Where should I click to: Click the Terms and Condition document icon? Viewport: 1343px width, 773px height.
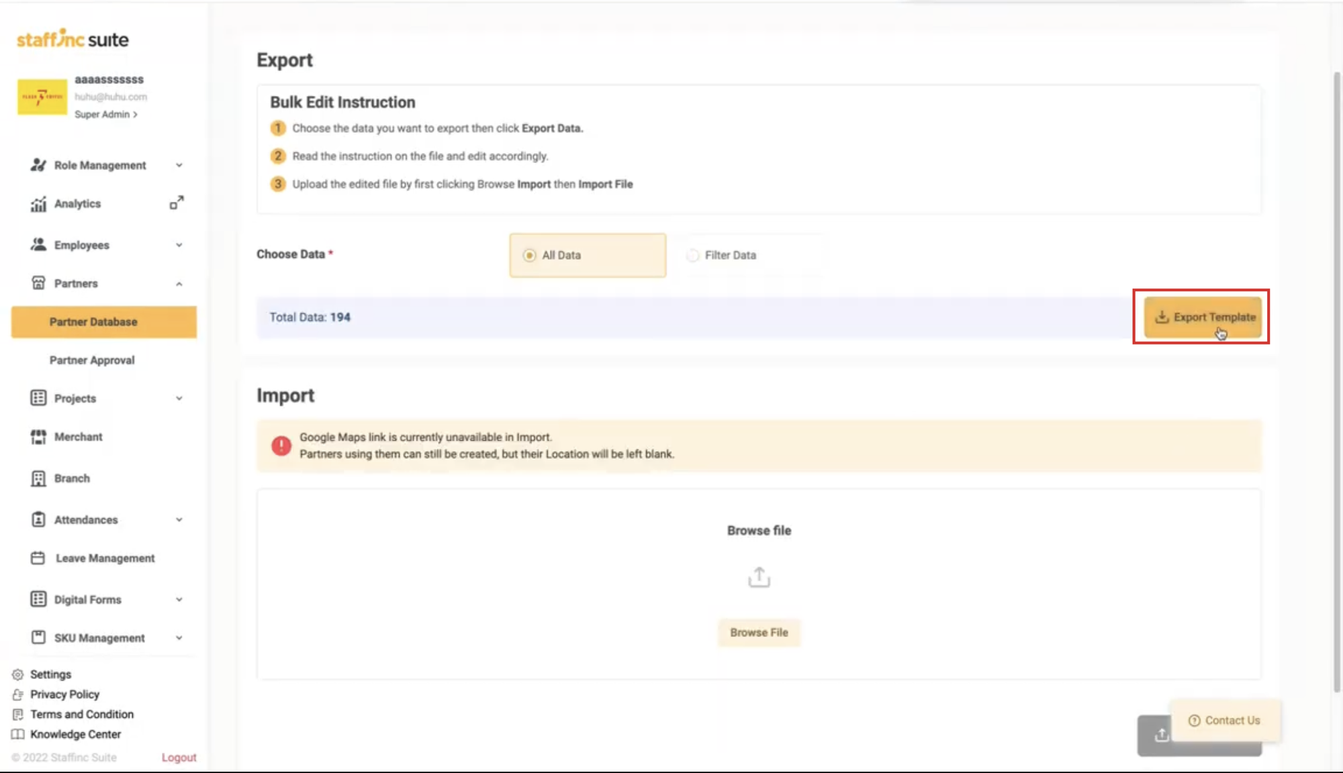click(18, 715)
